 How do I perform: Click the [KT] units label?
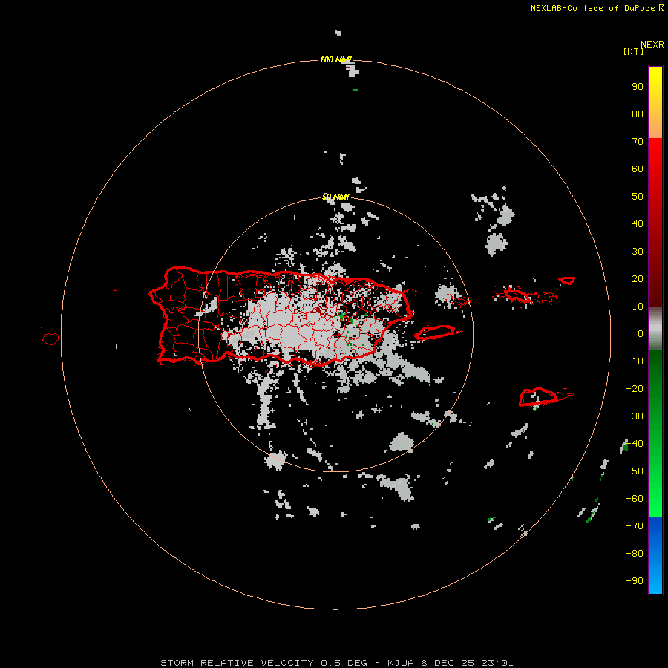click(633, 51)
